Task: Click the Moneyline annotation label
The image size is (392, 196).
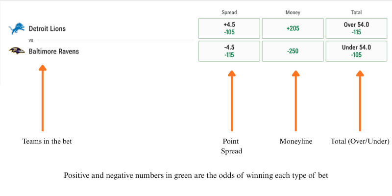Action: (x=296, y=142)
